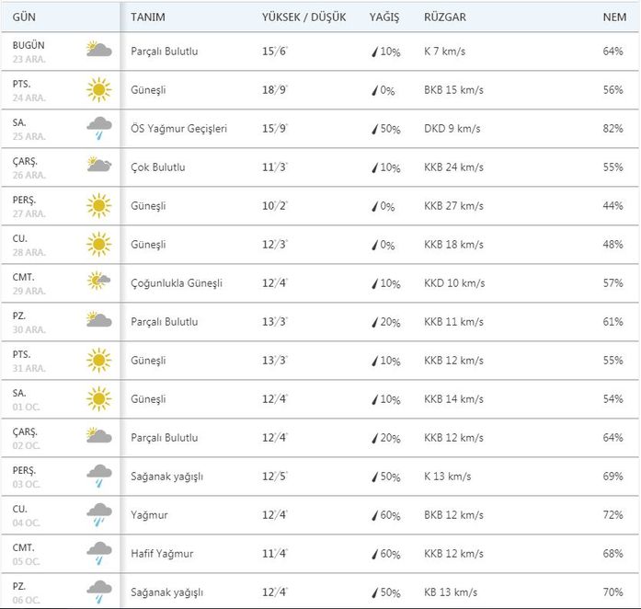The height and width of the screenshot is (609, 641).
Task: Click the sun icon for SA. 01 OC.
Action: [x=98, y=397]
